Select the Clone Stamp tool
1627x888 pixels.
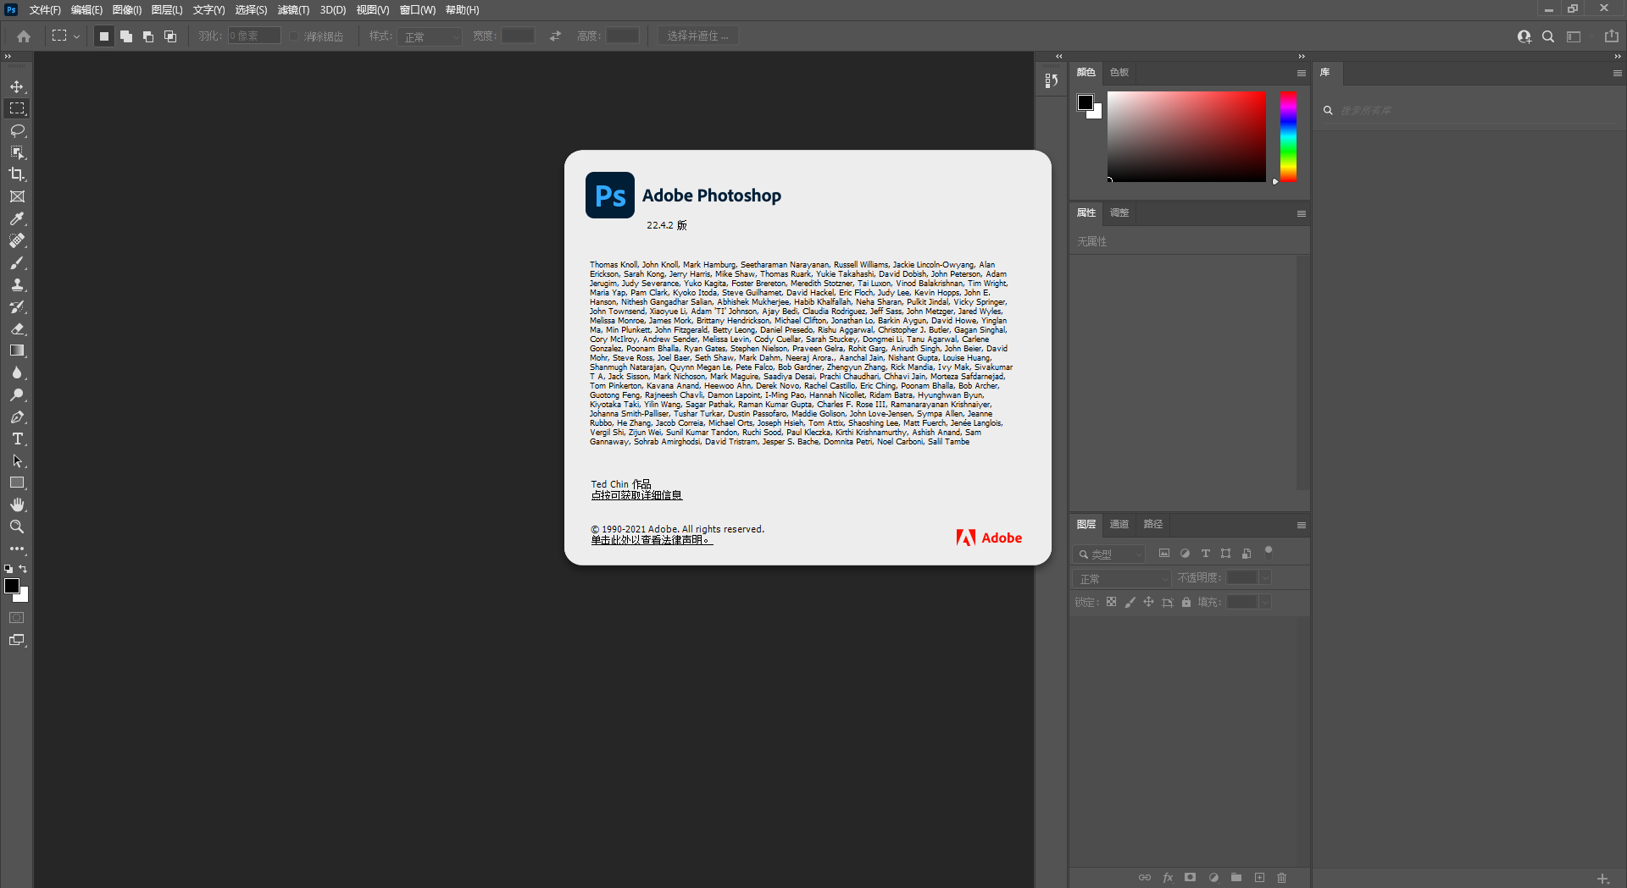[x=17, y=284]
